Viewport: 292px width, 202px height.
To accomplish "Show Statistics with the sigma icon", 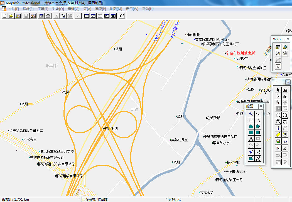I will [x=285, y=148].
